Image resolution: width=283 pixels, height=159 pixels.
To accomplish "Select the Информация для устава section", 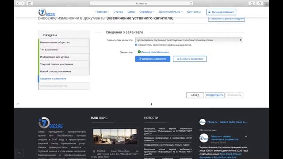I will pos(64,57).
